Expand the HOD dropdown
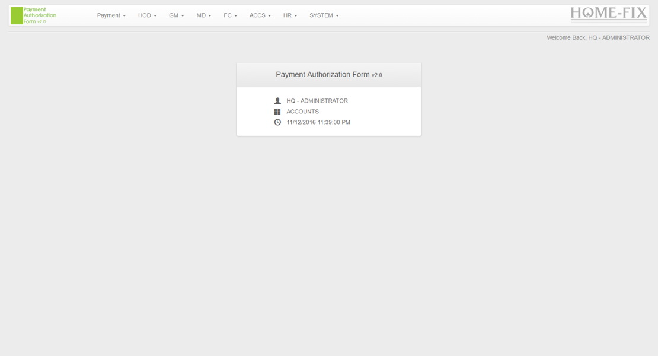 click(x=146, y=15)
